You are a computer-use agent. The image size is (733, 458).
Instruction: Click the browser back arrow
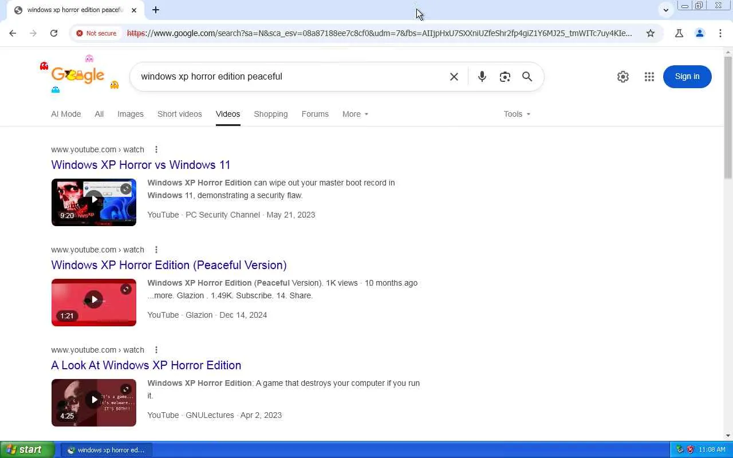tap(13, 33)
